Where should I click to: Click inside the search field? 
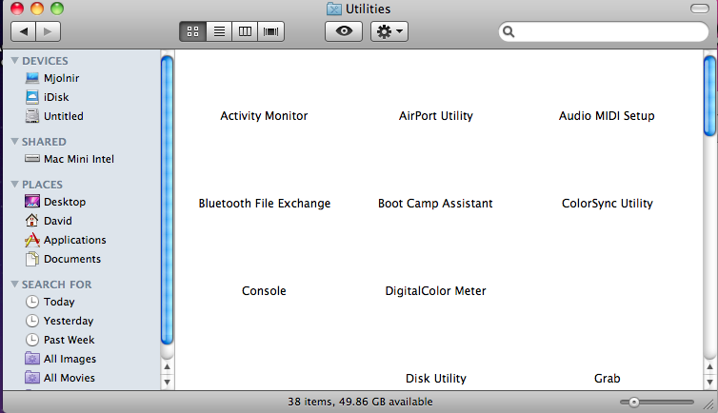point(604,31)
